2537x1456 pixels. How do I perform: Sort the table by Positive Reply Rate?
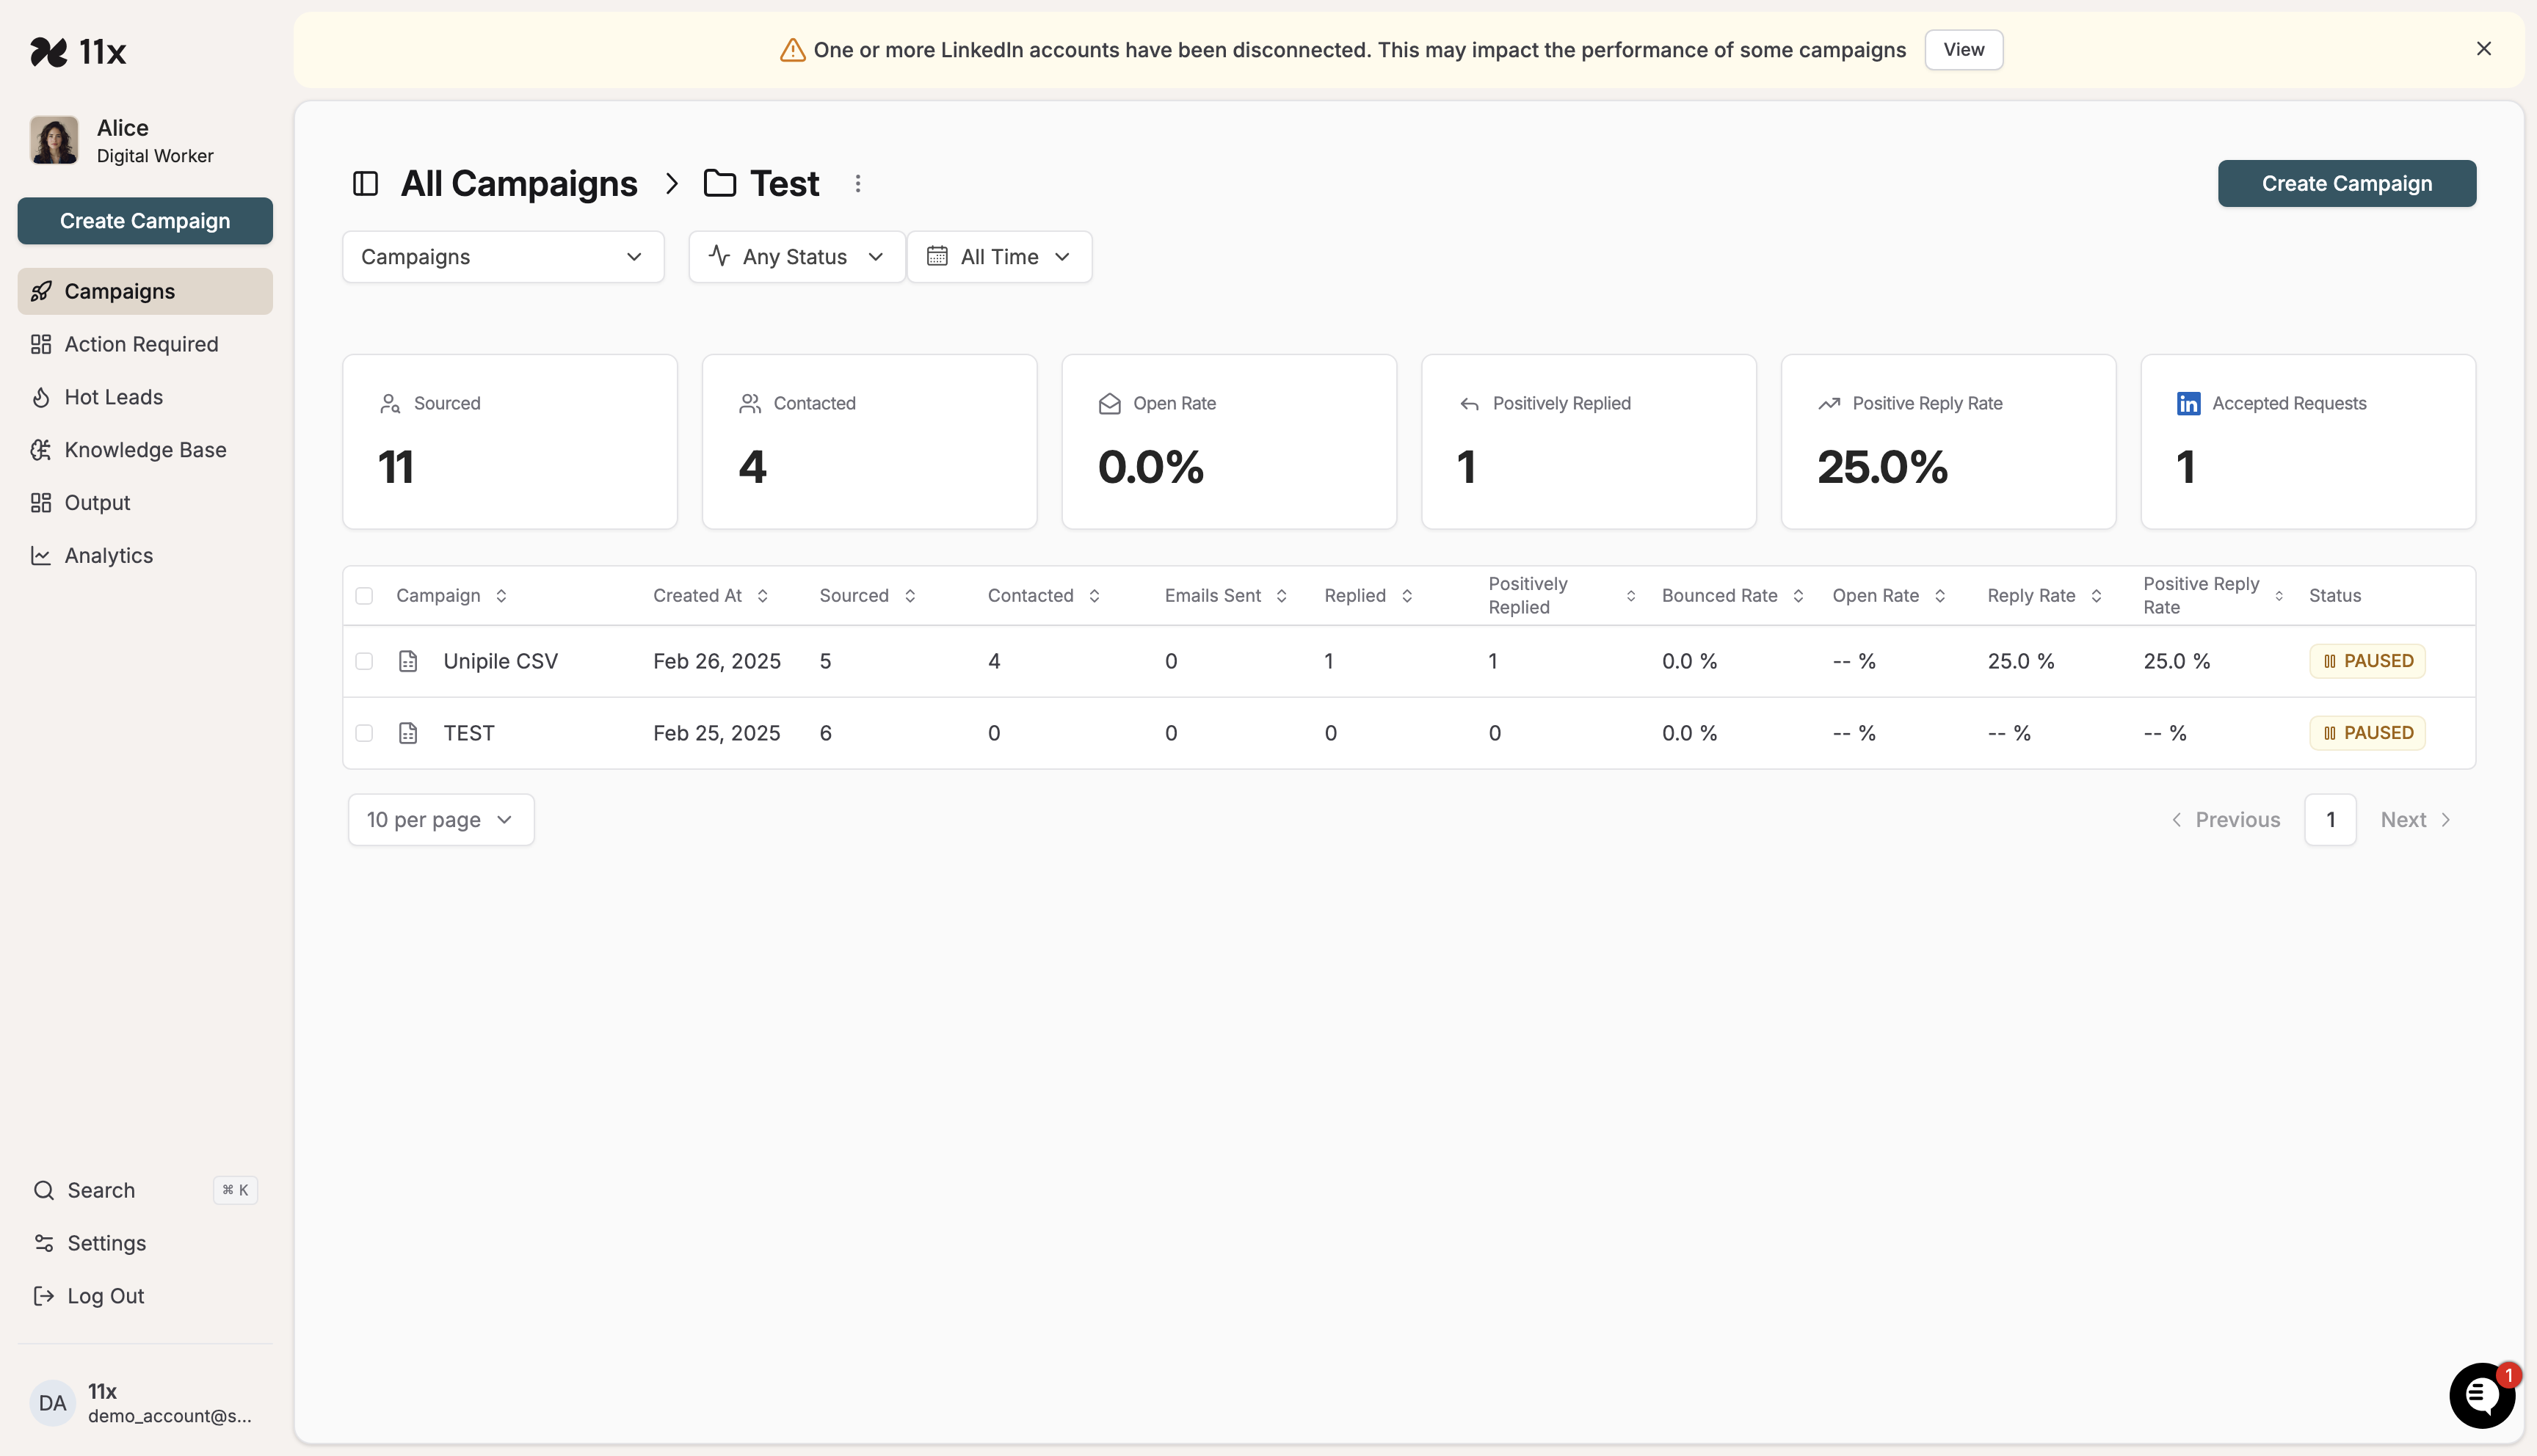pyautogui.click(x=2279, y=595)
